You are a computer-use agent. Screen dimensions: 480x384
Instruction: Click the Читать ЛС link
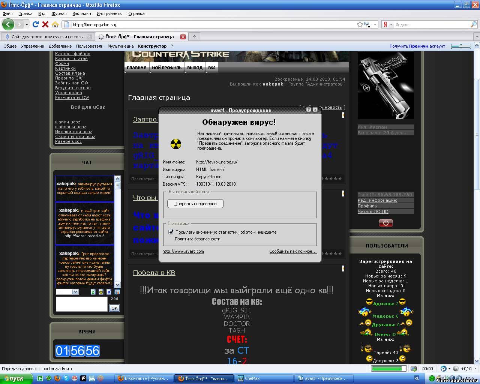(373, 211)
